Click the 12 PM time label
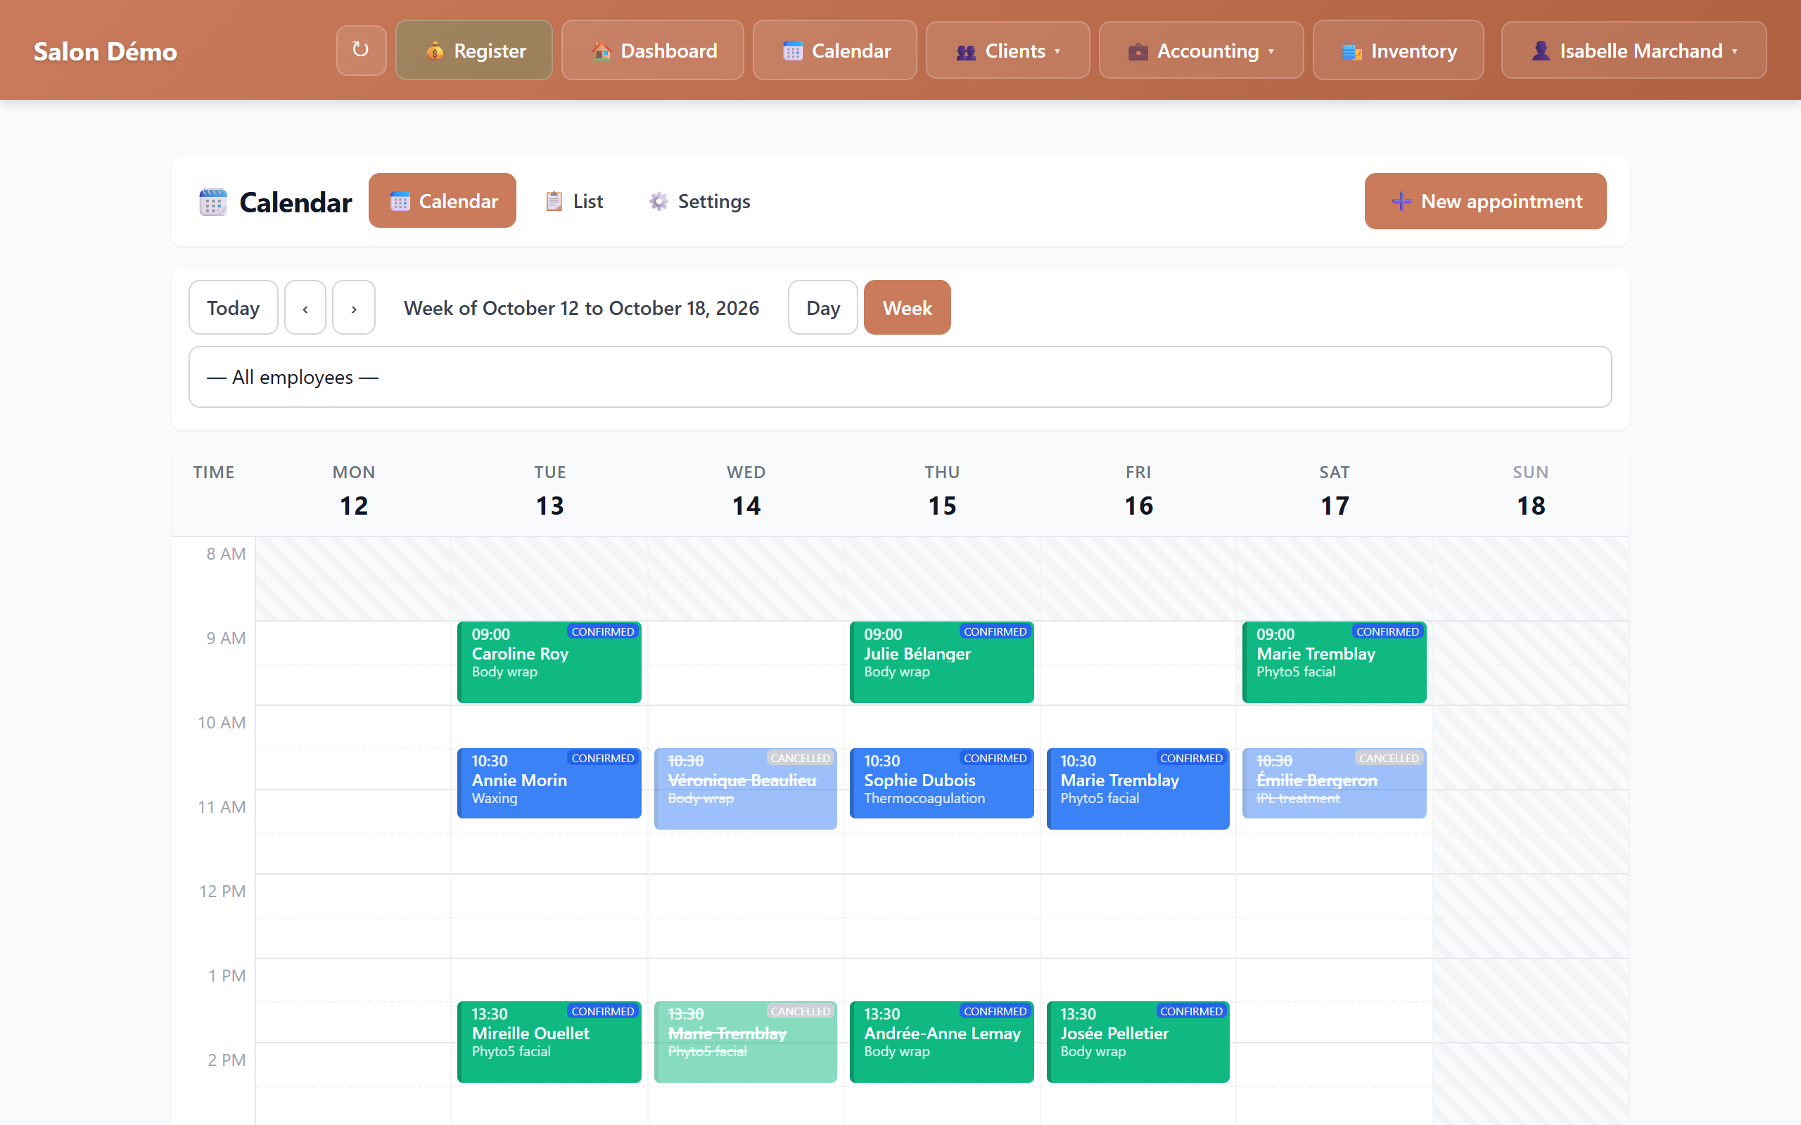This screenshot has height=1125, width=1801. pyautogui.click(x=222, y=892)
